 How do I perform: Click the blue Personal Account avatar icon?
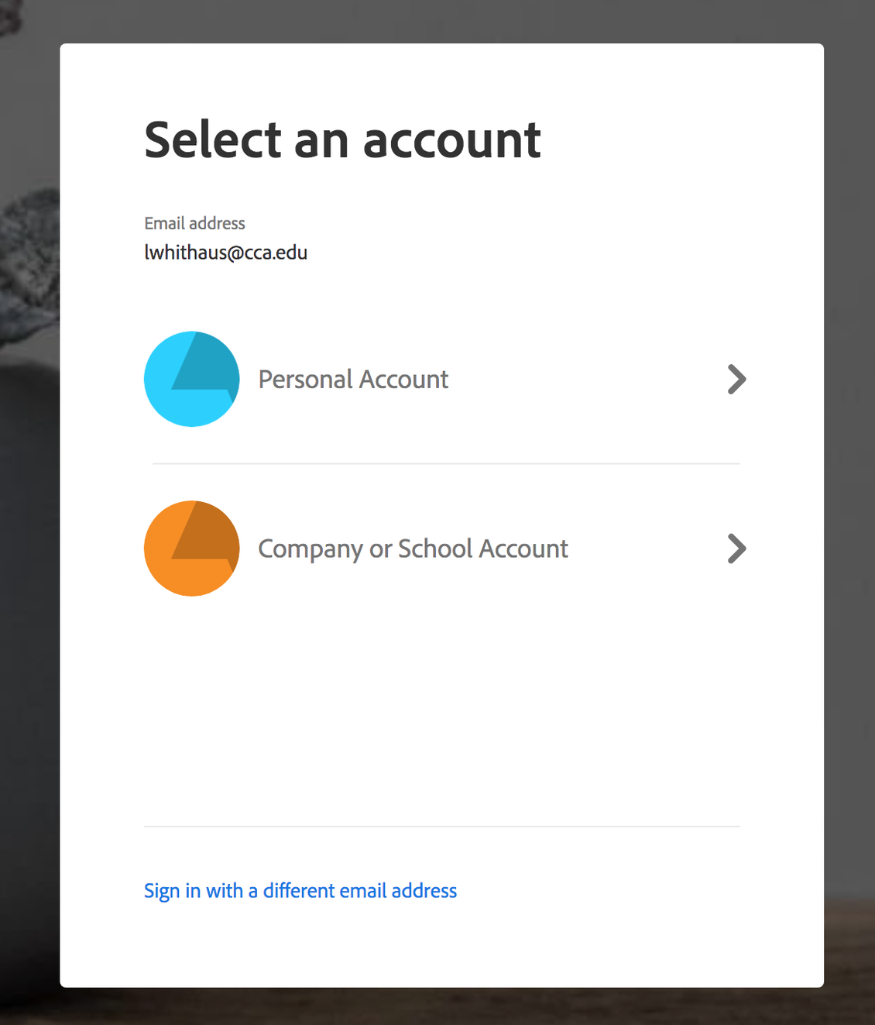[191, 379]
